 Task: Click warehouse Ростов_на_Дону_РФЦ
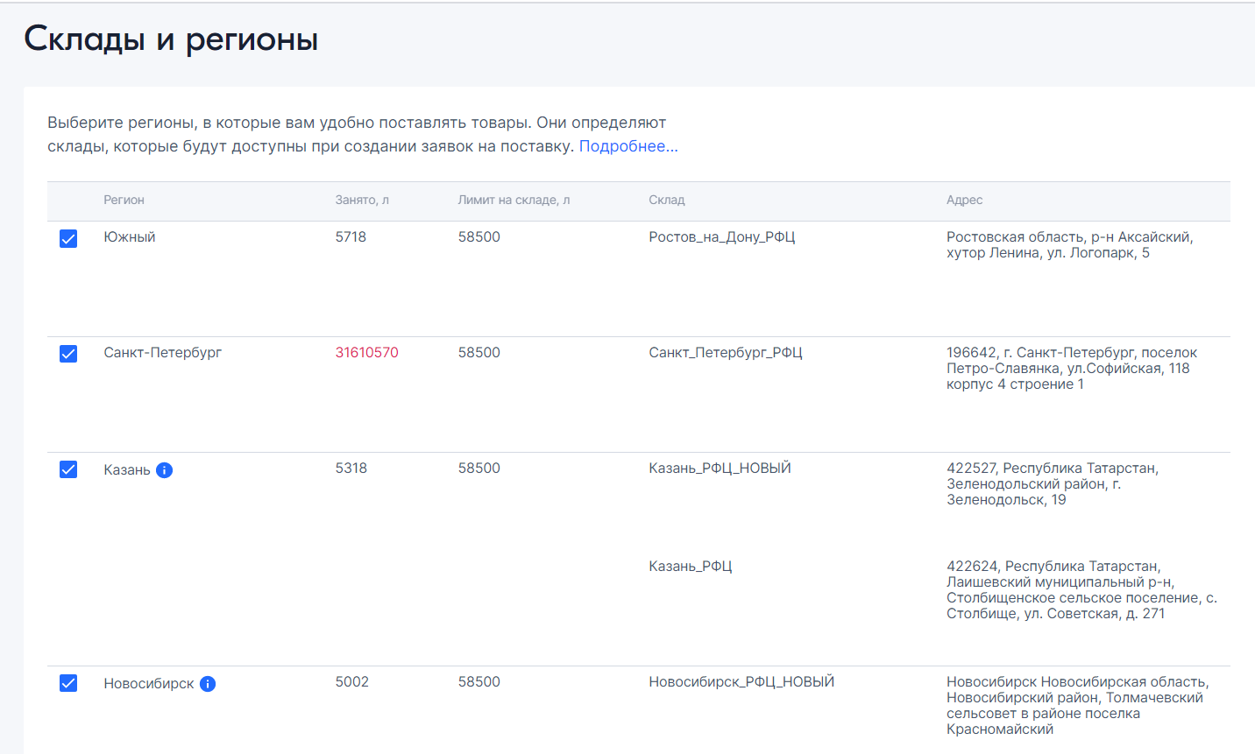pyautogui.click(x=722, y=237)
